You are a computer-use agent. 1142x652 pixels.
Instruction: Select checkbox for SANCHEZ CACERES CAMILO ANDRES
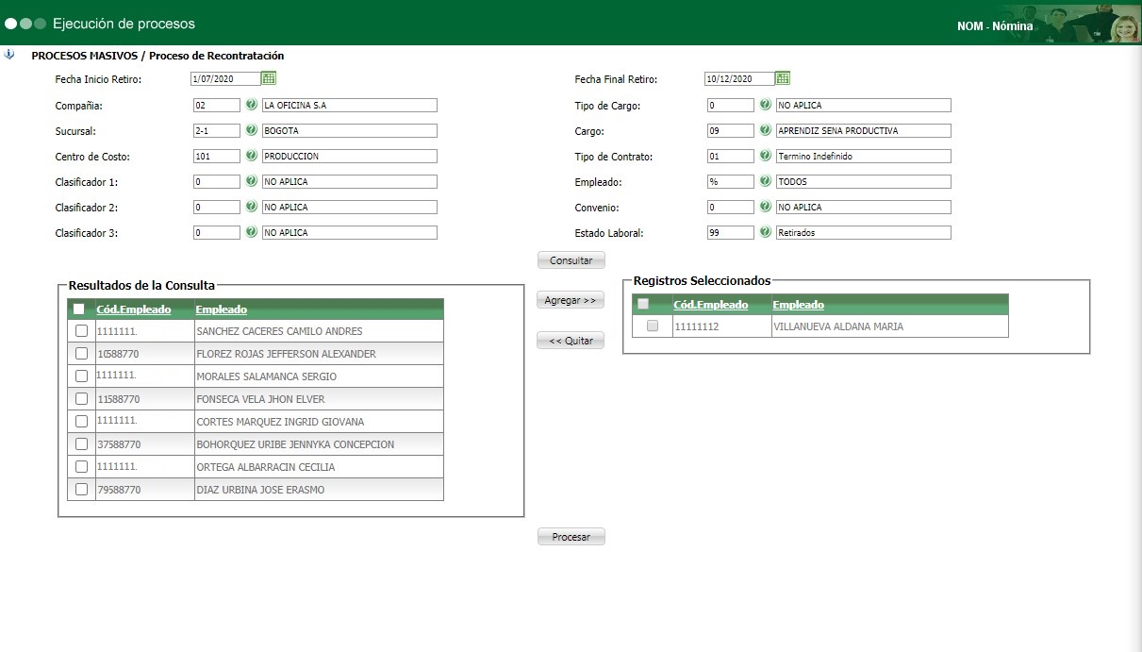point(81,330)
